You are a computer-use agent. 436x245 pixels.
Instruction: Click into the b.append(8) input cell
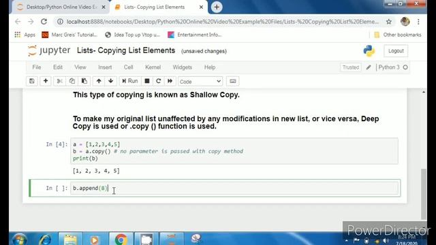pos(234,189)
